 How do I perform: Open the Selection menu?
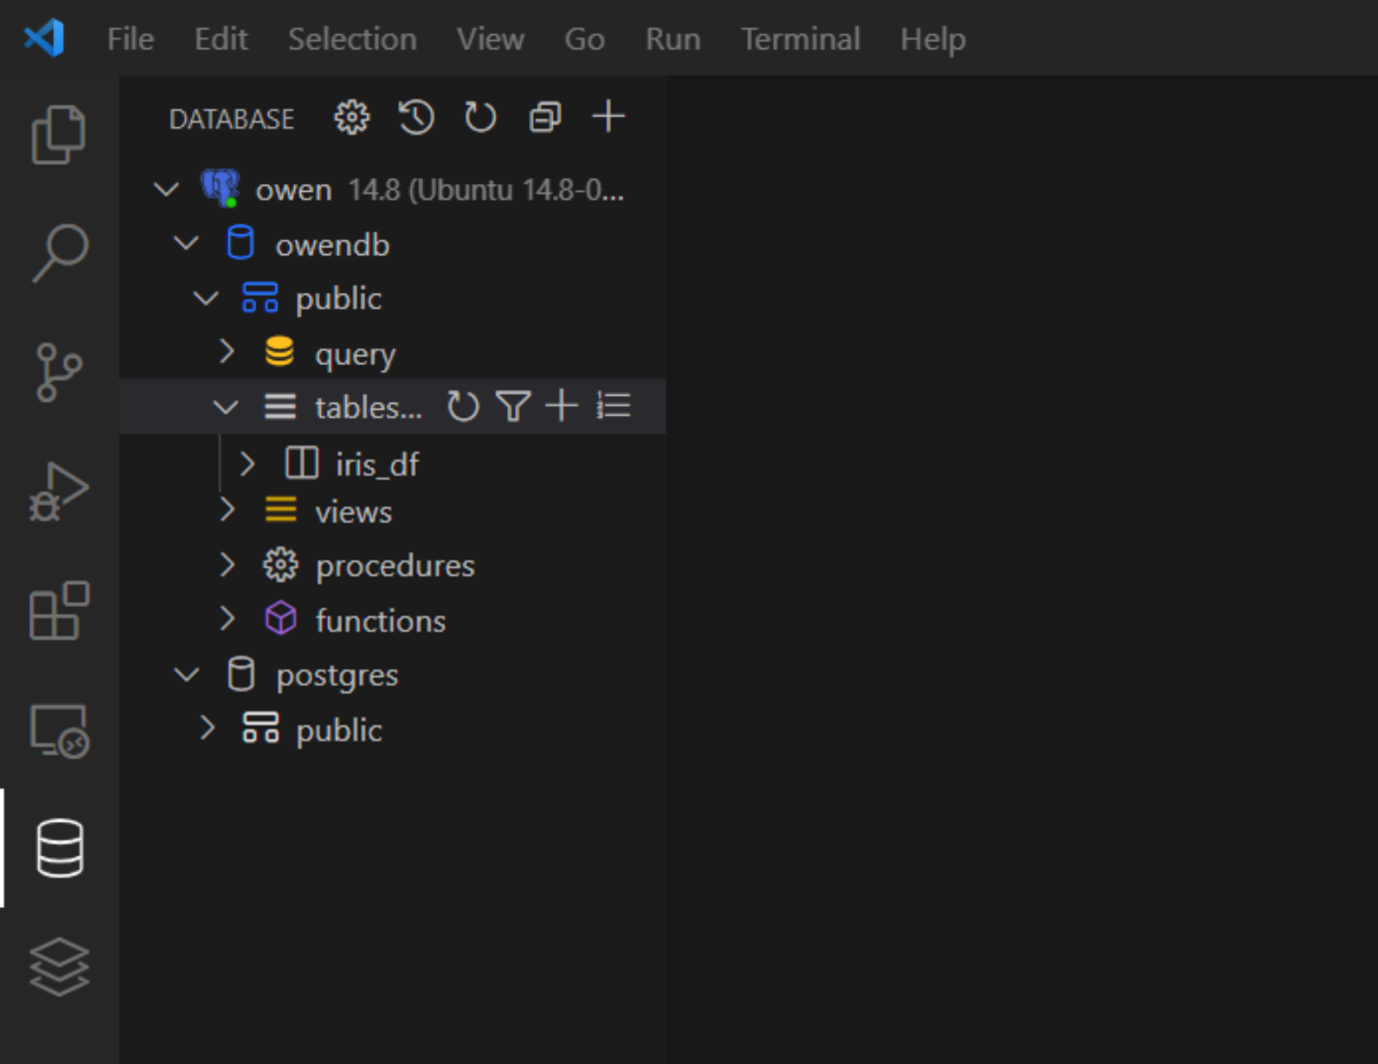click(x=352, y=39)
